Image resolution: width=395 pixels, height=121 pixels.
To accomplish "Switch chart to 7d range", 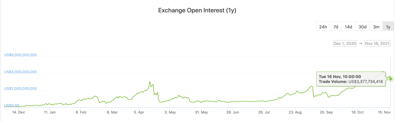I will [x=336, y=27].
